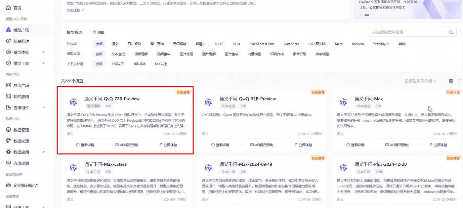Select the 模型广场 sidebar icon

[9, 30]
